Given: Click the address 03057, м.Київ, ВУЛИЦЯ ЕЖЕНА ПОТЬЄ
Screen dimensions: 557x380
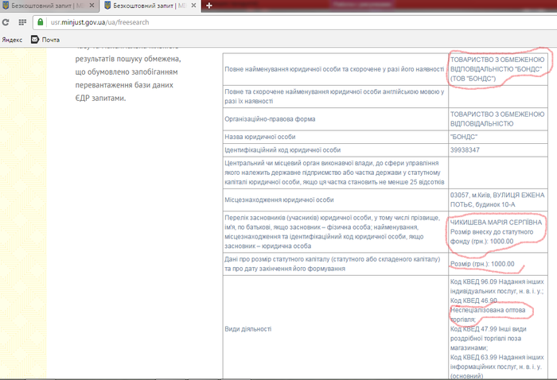Looking at the screenshot, I should click(x=497, y=200).
